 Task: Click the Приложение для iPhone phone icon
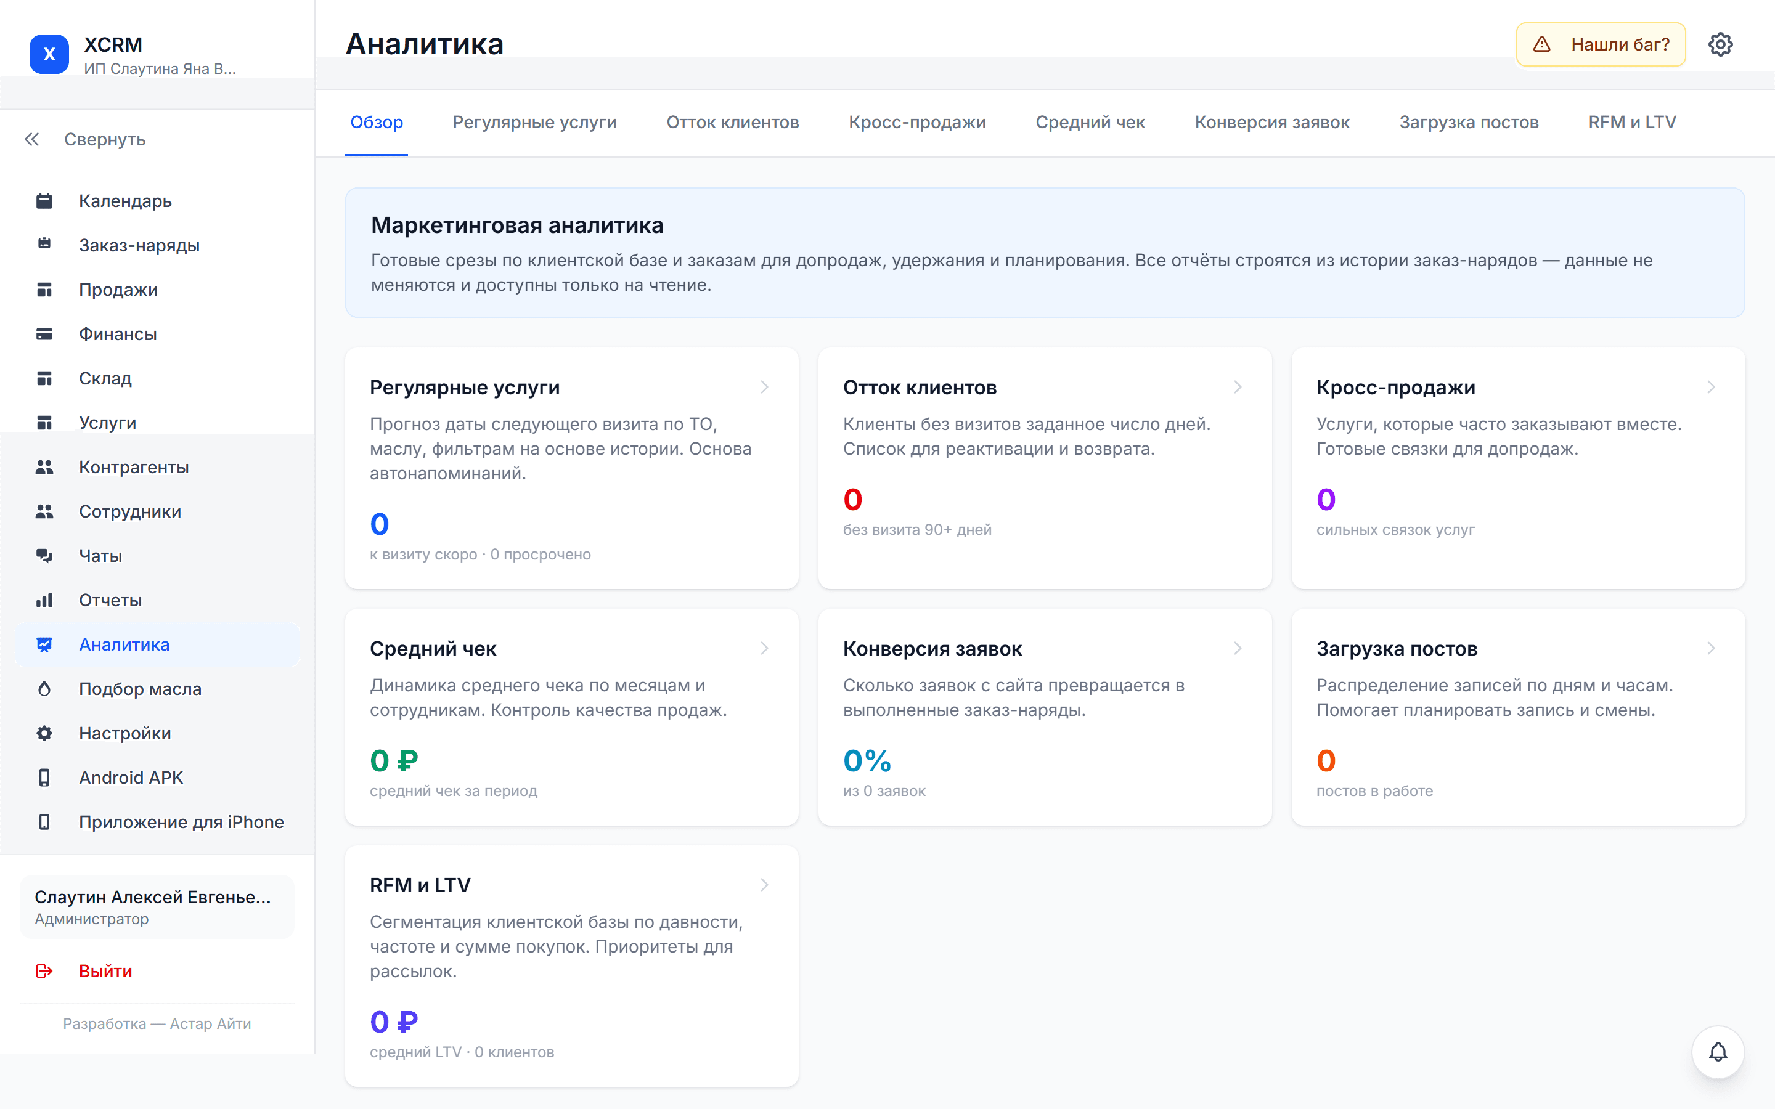tap(44, 823)
